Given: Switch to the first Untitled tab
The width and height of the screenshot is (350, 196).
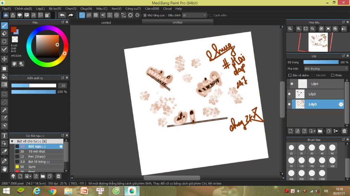Looking at the screenshot, I should [106, 22].
